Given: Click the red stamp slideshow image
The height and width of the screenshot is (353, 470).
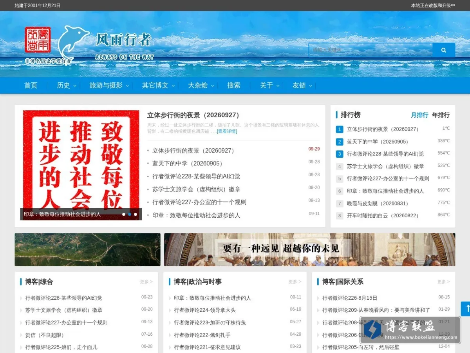Looking at the screenshot, I should (81, 165).
